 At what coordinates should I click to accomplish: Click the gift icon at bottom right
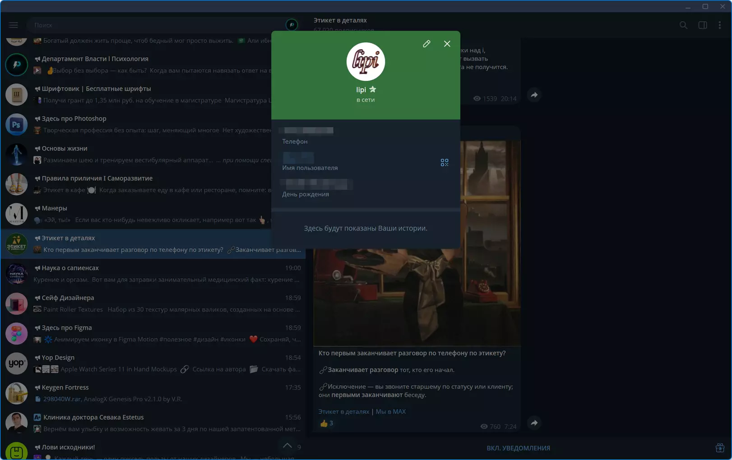(x=720, y=448)
